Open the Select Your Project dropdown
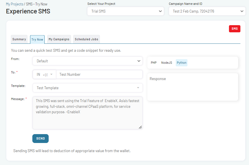Viewport: 249px width, 165px height. (x=125, y=11)
